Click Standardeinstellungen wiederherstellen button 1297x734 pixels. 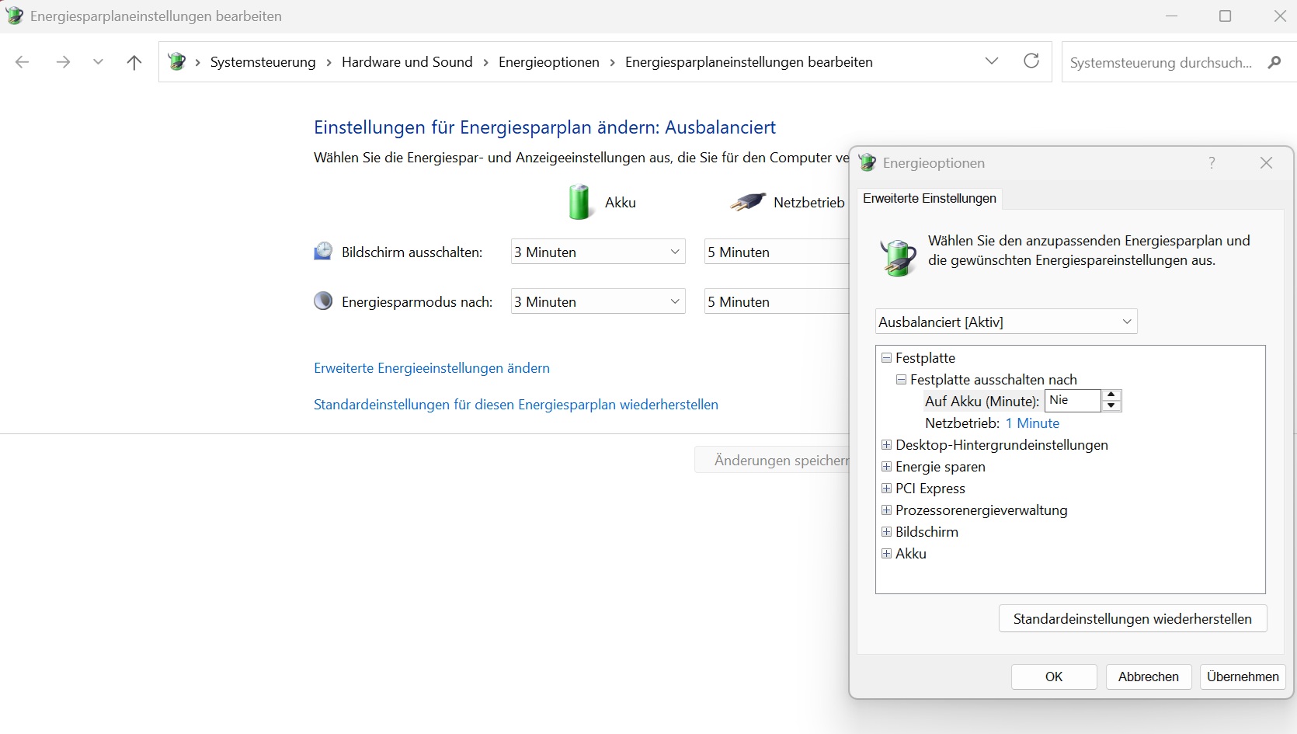(1132, 619)
